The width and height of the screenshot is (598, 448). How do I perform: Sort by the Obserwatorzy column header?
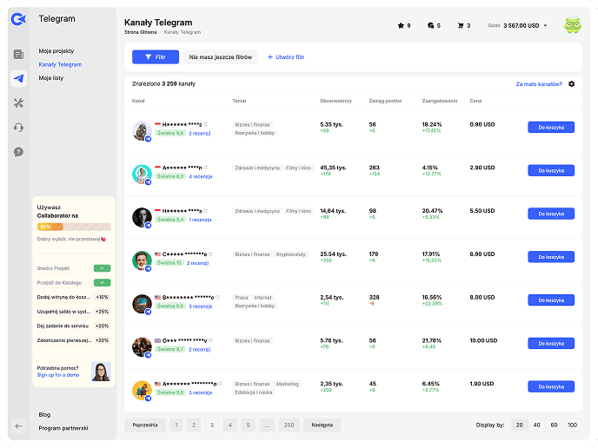pyautogui.click(x=336, y=101)
